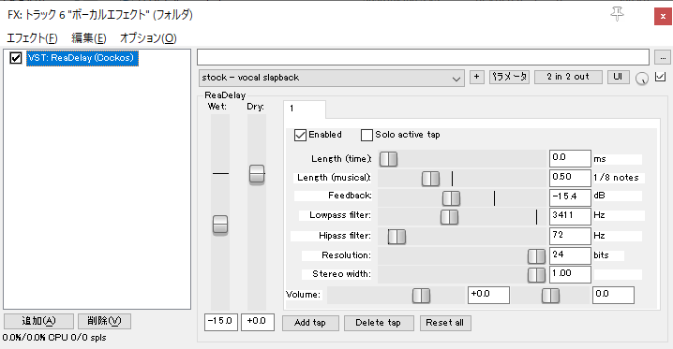Image resolution: width=673 pixels, height=349 pixels.
Task: Click the pan 0.0 value field
Action: coord(613,295)
